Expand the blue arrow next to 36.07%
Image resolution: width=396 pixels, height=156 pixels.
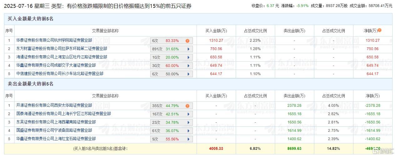[x=188, y=131]
